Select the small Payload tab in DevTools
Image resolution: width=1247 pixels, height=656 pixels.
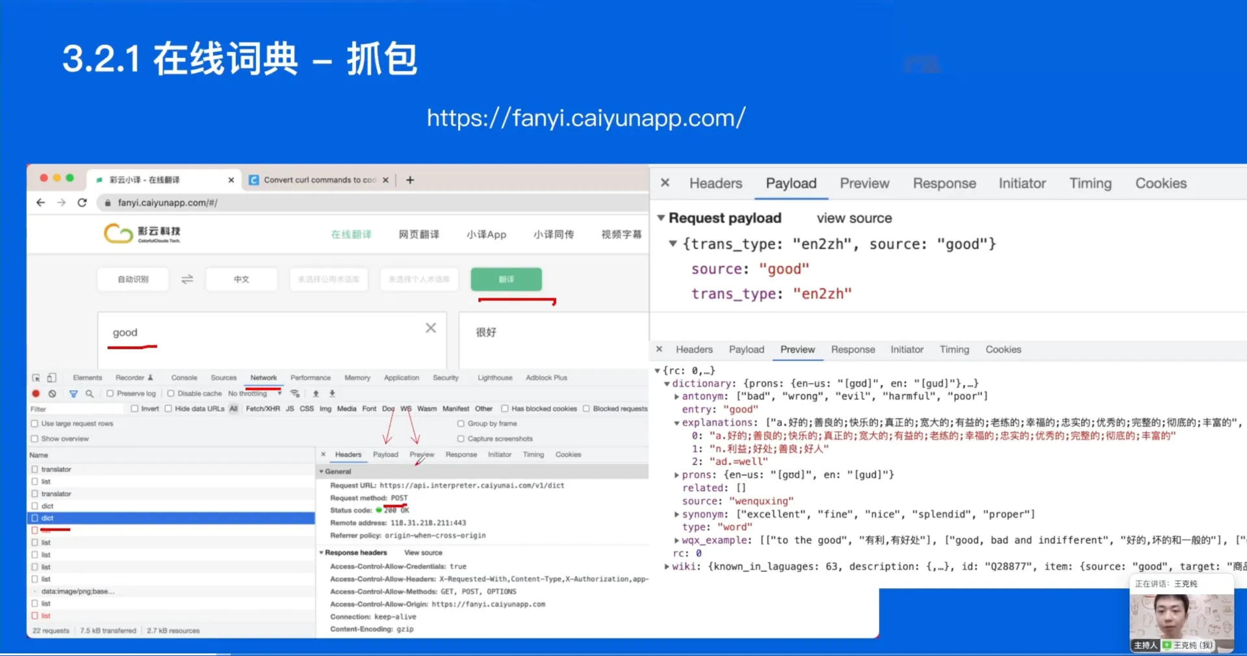385,454
